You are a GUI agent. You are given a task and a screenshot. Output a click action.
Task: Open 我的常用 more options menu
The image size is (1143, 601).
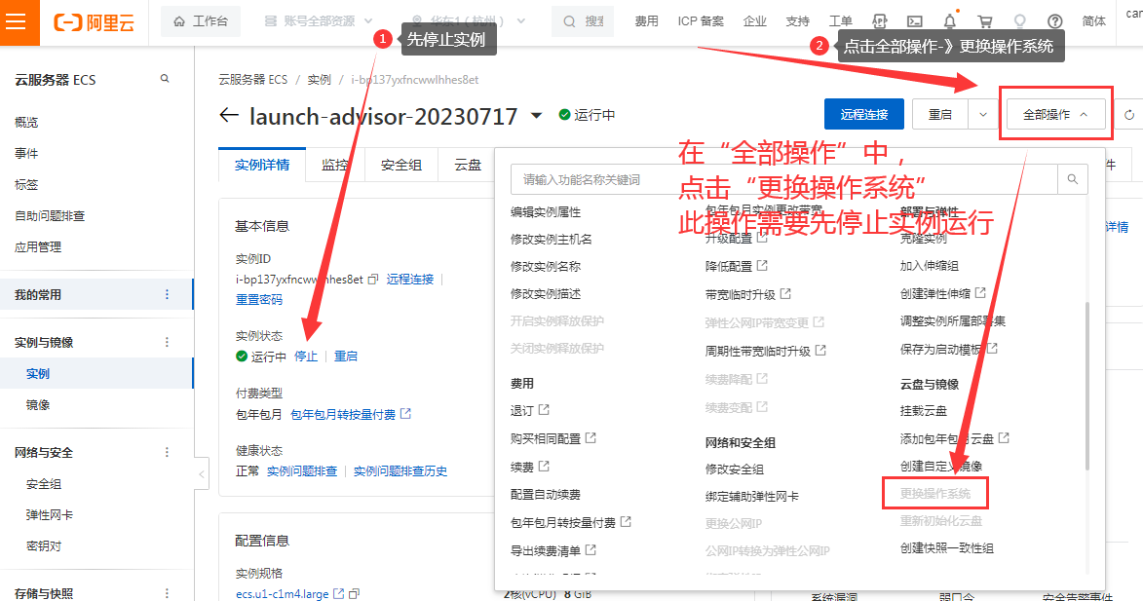(167, 295)
